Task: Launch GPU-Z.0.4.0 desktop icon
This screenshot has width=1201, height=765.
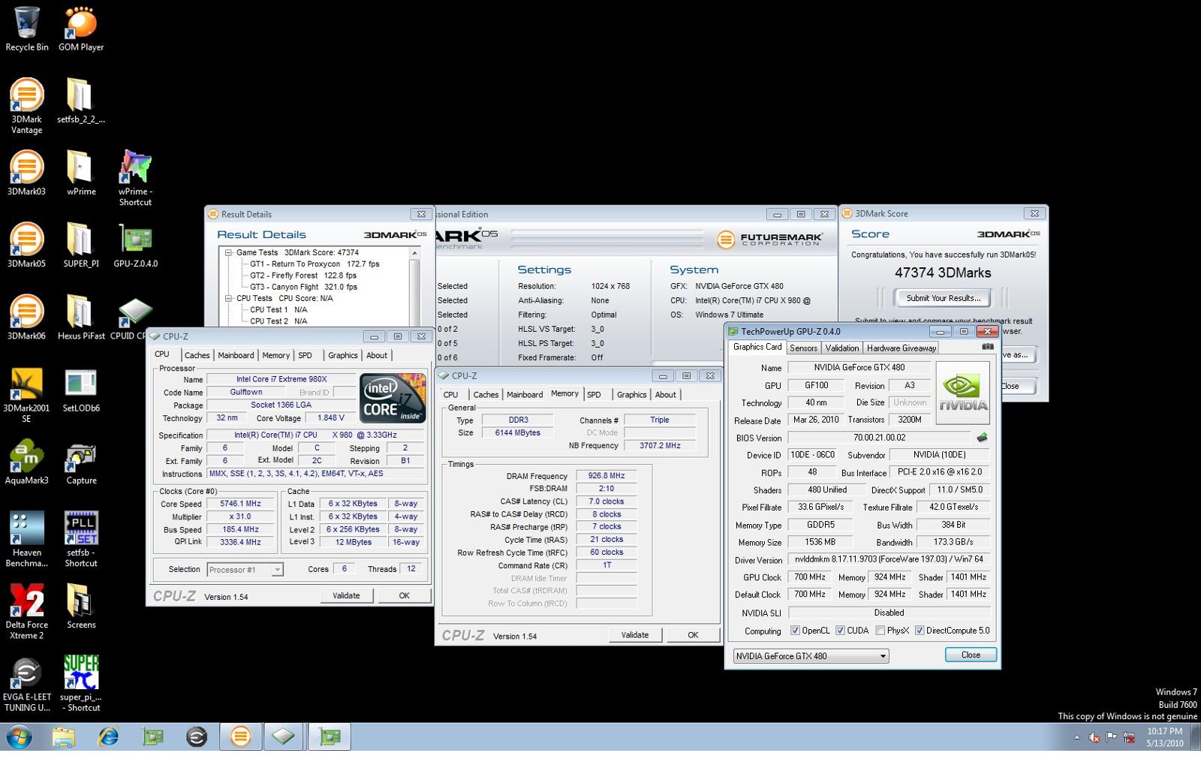Action: (135, 245)
